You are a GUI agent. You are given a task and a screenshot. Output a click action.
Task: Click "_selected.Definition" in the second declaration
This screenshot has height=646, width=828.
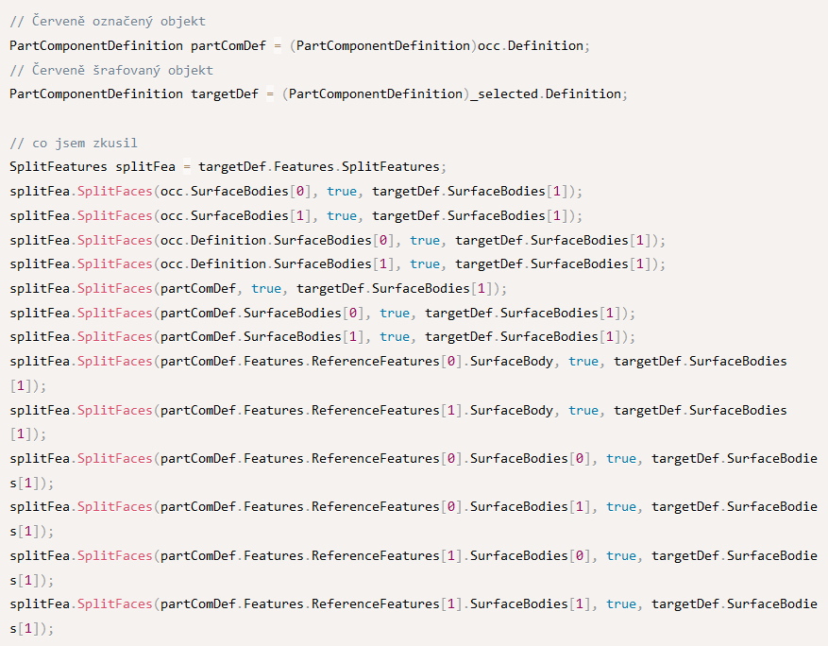(x=546, y=94)
